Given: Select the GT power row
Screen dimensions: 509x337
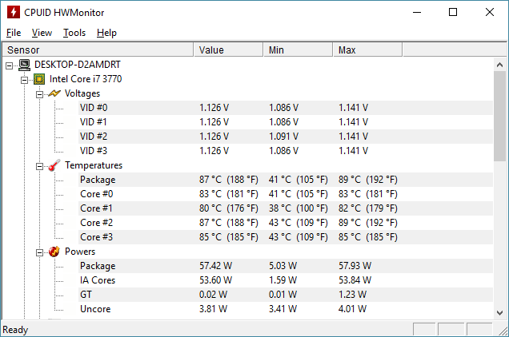Looking at the screenshot, I should point(286,295).
